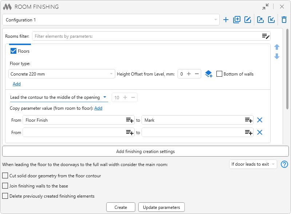Increase the contour offset value of 10

[x=125, y=97]
